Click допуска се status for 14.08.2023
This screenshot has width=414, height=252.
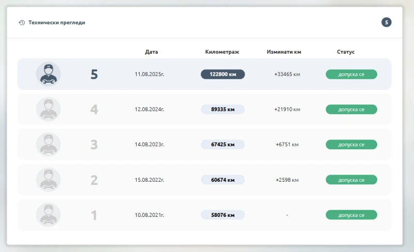pyautogui.click(x=351, y=145)
